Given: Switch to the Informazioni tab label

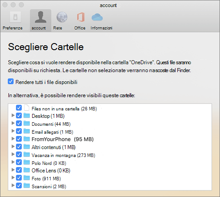Looking at the screenshot, I should tap(102, 28).
